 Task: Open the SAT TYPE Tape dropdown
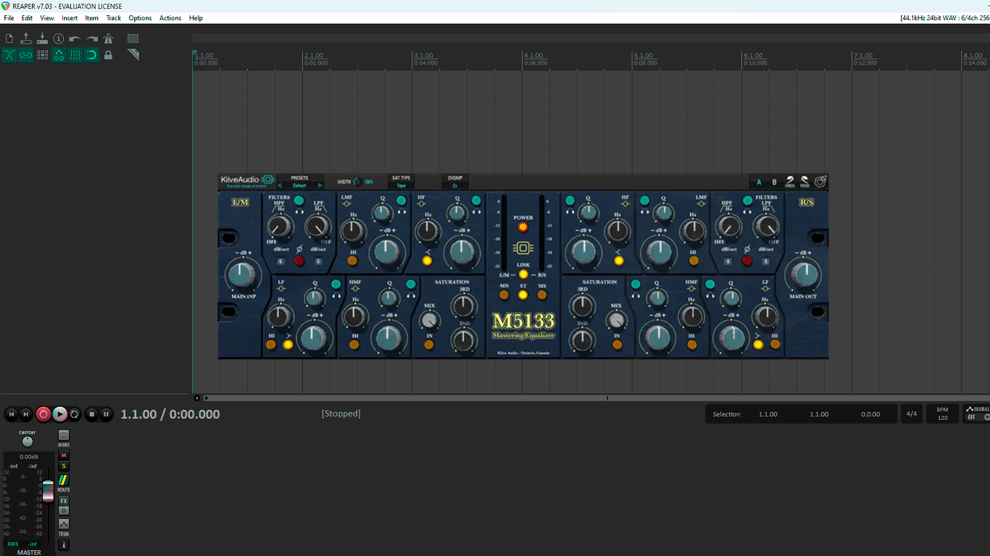401,185
